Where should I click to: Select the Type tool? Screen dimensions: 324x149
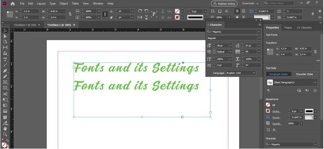(x=5, y=59)
